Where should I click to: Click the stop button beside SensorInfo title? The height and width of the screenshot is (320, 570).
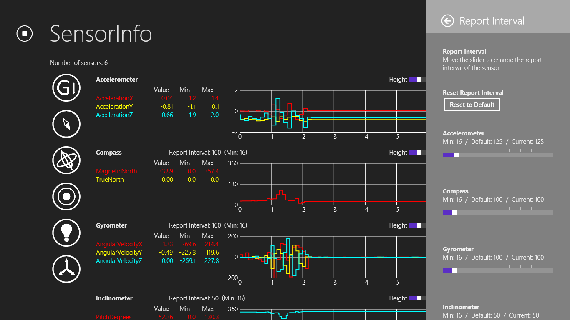(25, 33)
